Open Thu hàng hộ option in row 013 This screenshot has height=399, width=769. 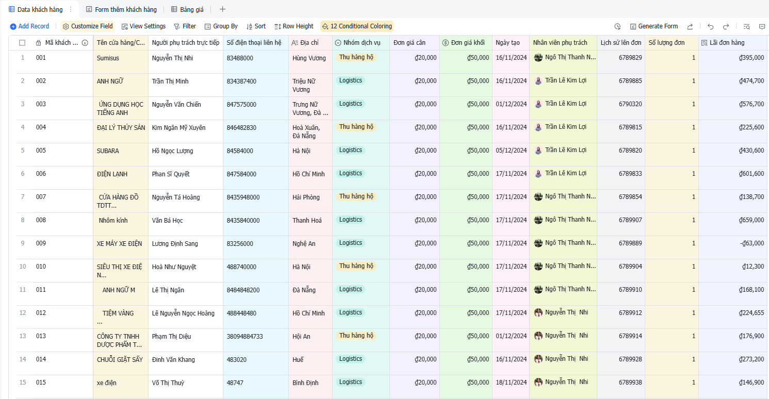(356, 336)
